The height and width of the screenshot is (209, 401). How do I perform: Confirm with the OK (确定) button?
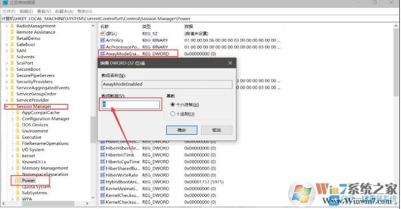[182, 130]
